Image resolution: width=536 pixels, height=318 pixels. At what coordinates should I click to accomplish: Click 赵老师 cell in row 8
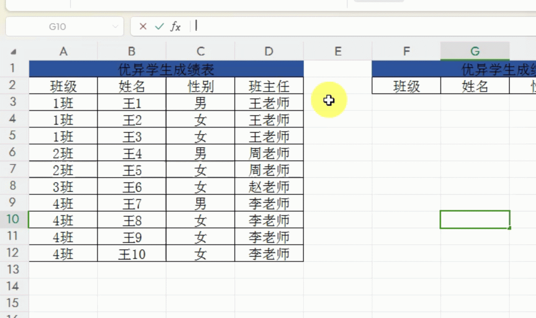pos(269,186)
